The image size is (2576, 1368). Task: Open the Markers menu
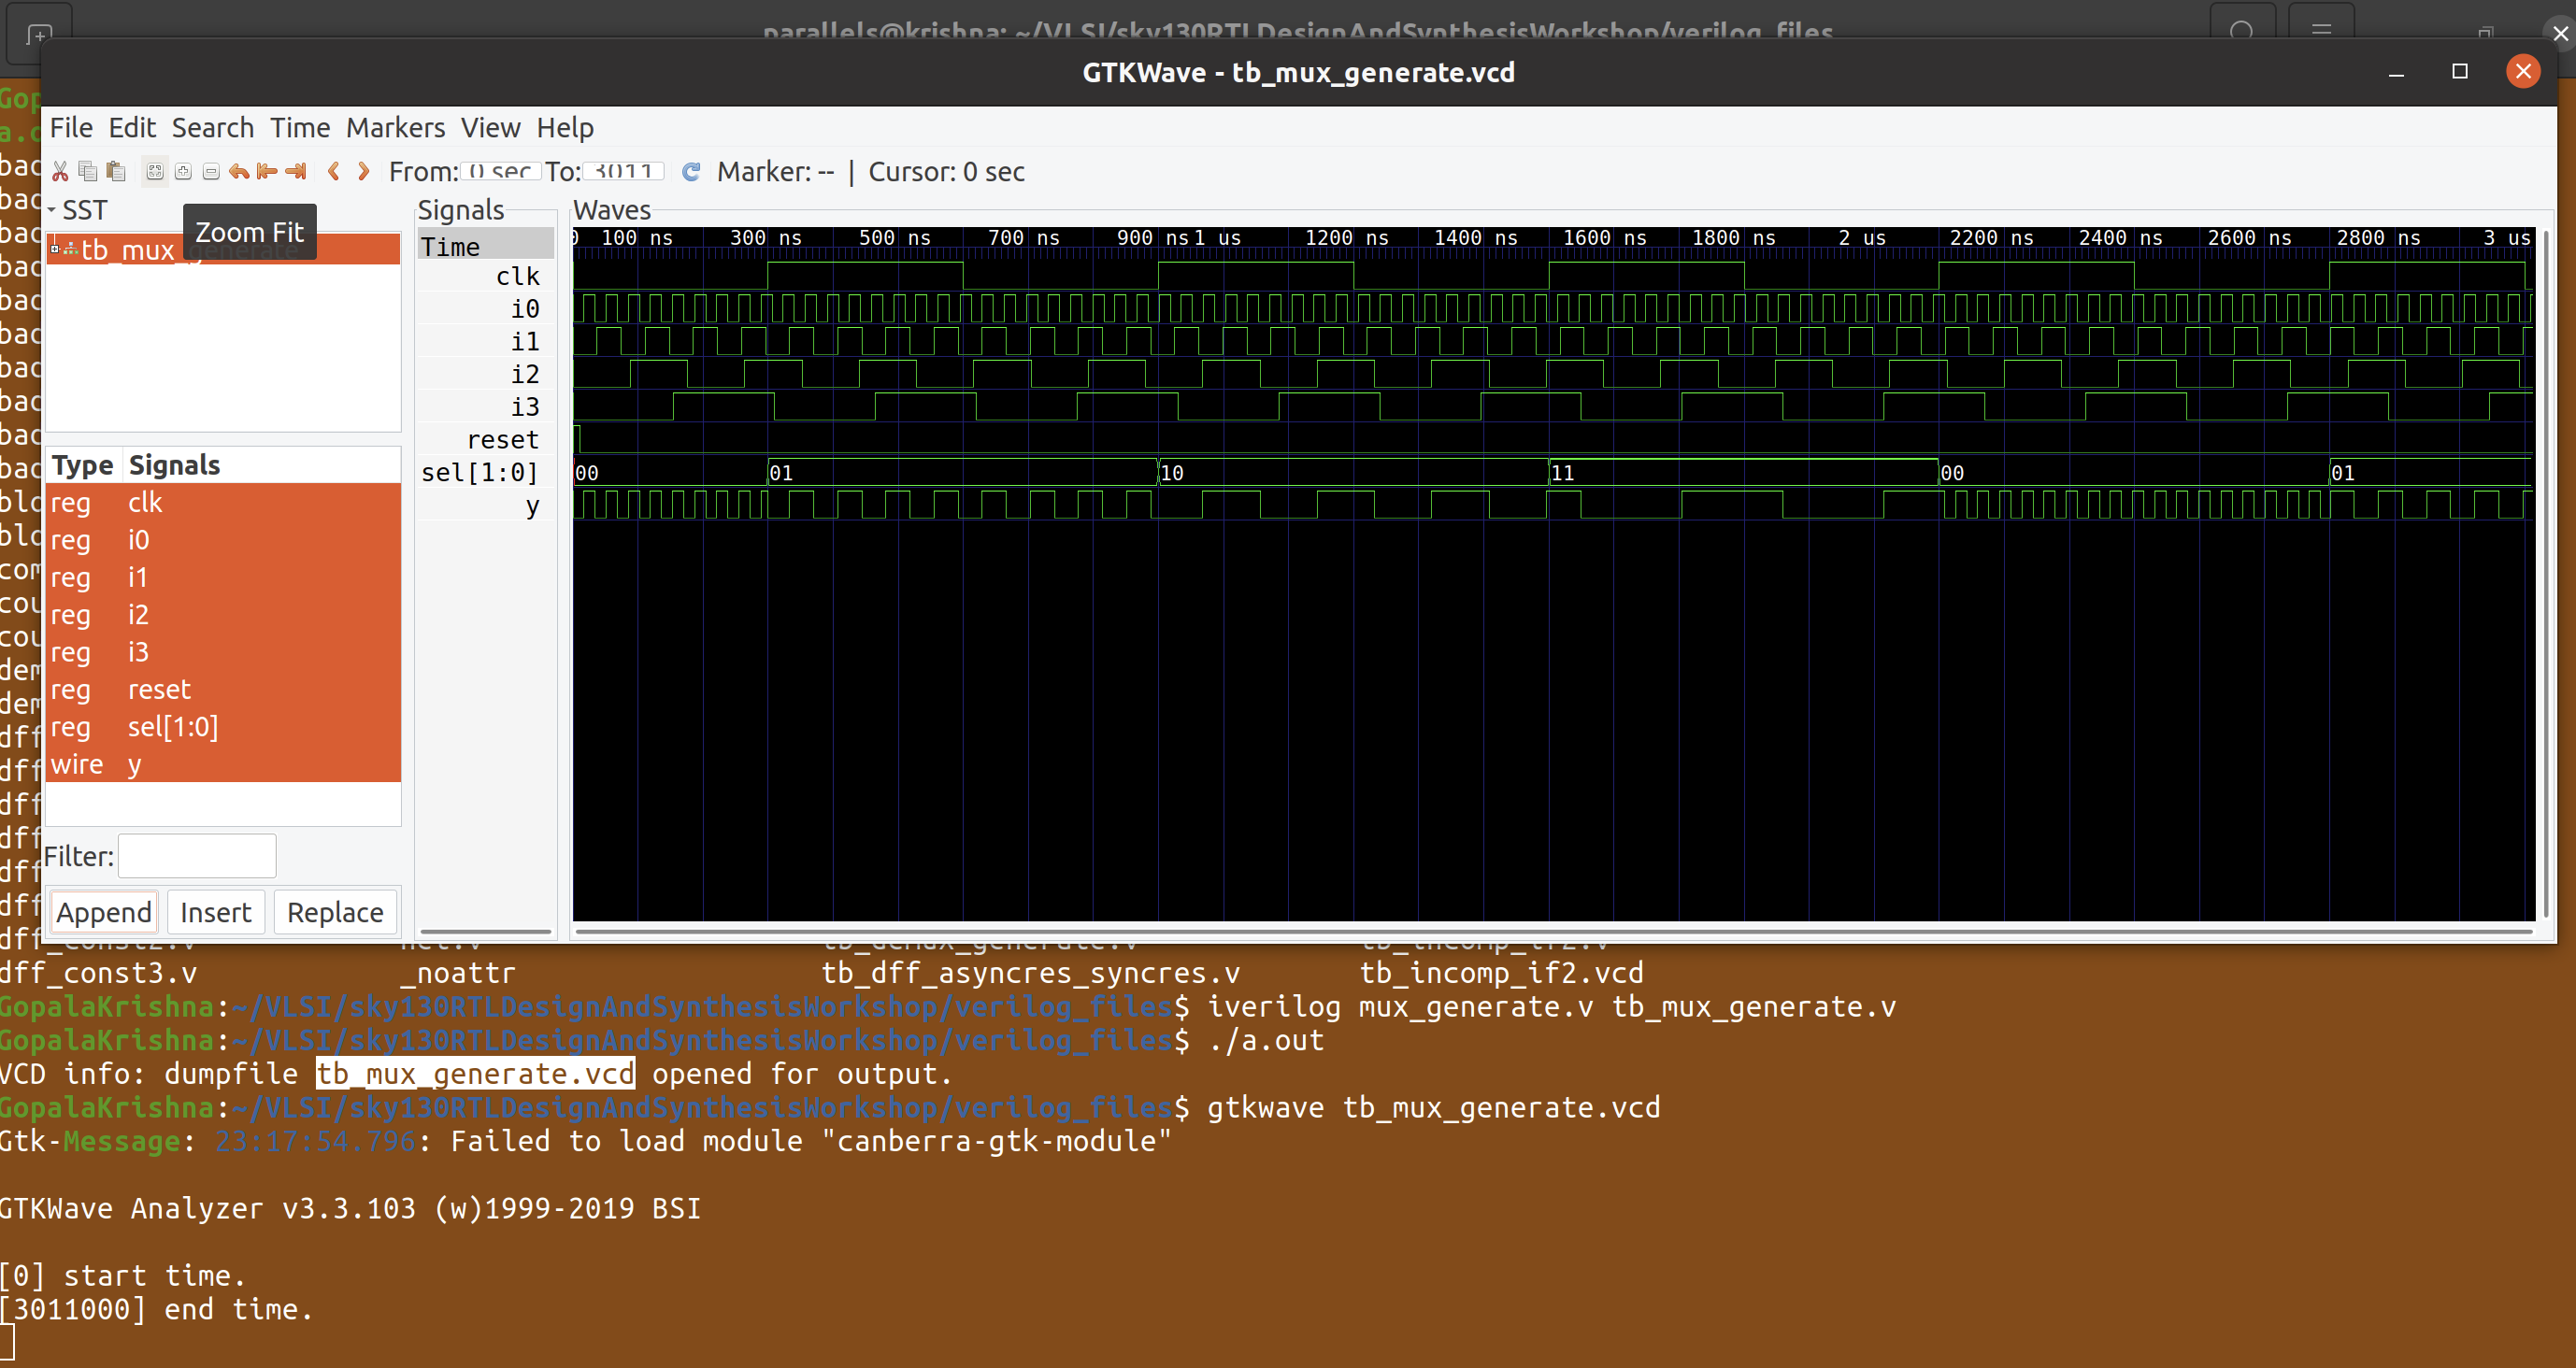pyautogui.click(x=395, y=128)
